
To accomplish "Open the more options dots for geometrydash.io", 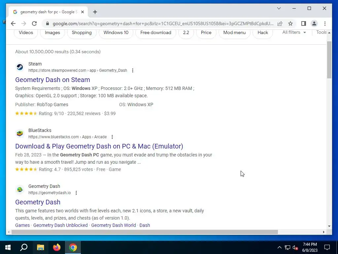I will coord(76,193).
